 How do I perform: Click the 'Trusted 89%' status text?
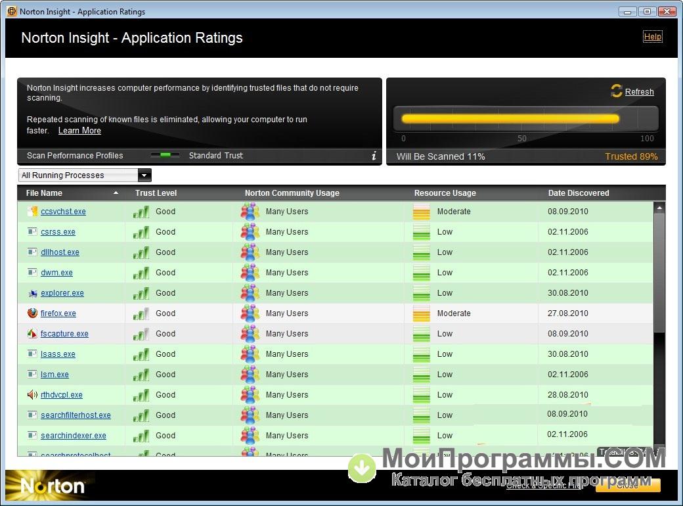[631, 156]
